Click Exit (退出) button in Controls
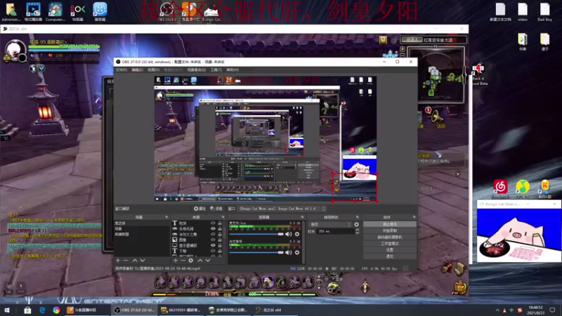The width and height of the screenshot is (562, 316). tap(390, 256)
